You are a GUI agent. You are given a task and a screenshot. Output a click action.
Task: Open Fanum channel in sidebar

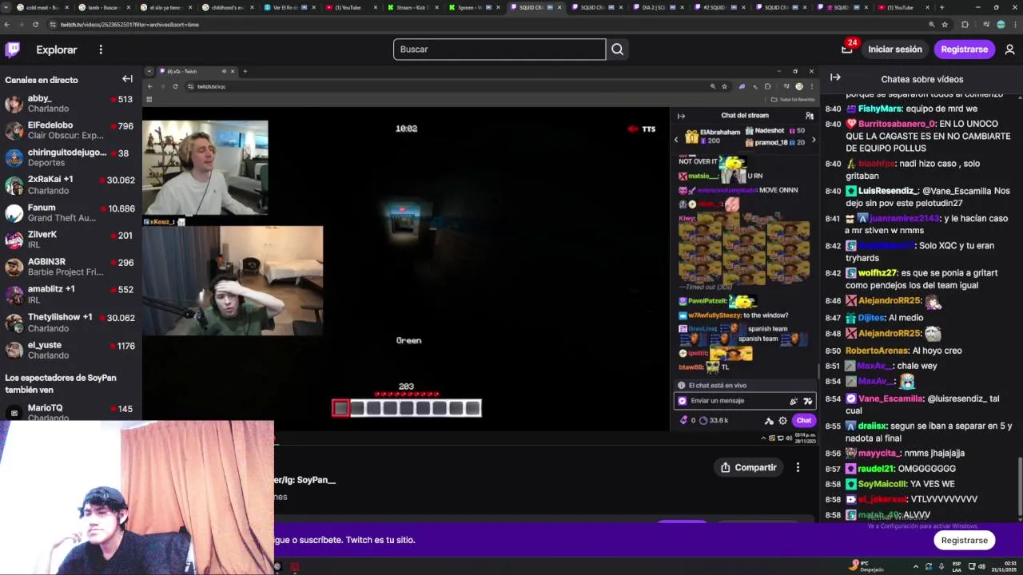pos(70,212)
